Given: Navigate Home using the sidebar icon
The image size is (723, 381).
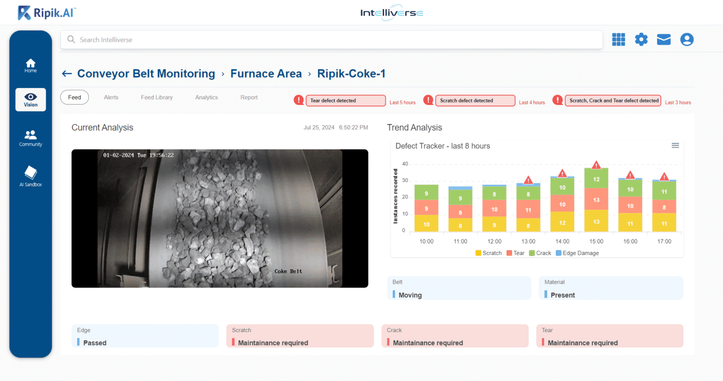Looking at the screenshot, I should (30, 65).
